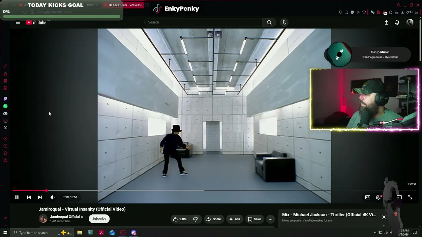This screenshot has height=237, width=422.
Task: Open Instagram in the browser sidebar
Action: point(5,120)
